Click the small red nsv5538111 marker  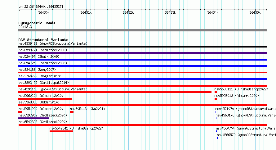point(216,92)
